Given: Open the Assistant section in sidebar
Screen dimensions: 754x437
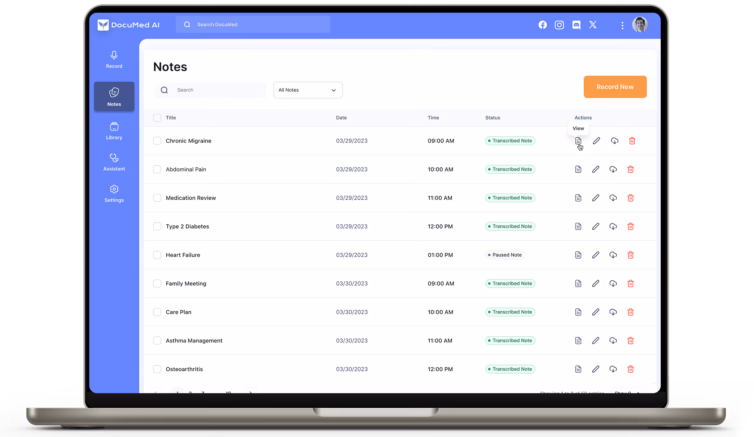Looking at the screenshot, I should tap(114, 162).
